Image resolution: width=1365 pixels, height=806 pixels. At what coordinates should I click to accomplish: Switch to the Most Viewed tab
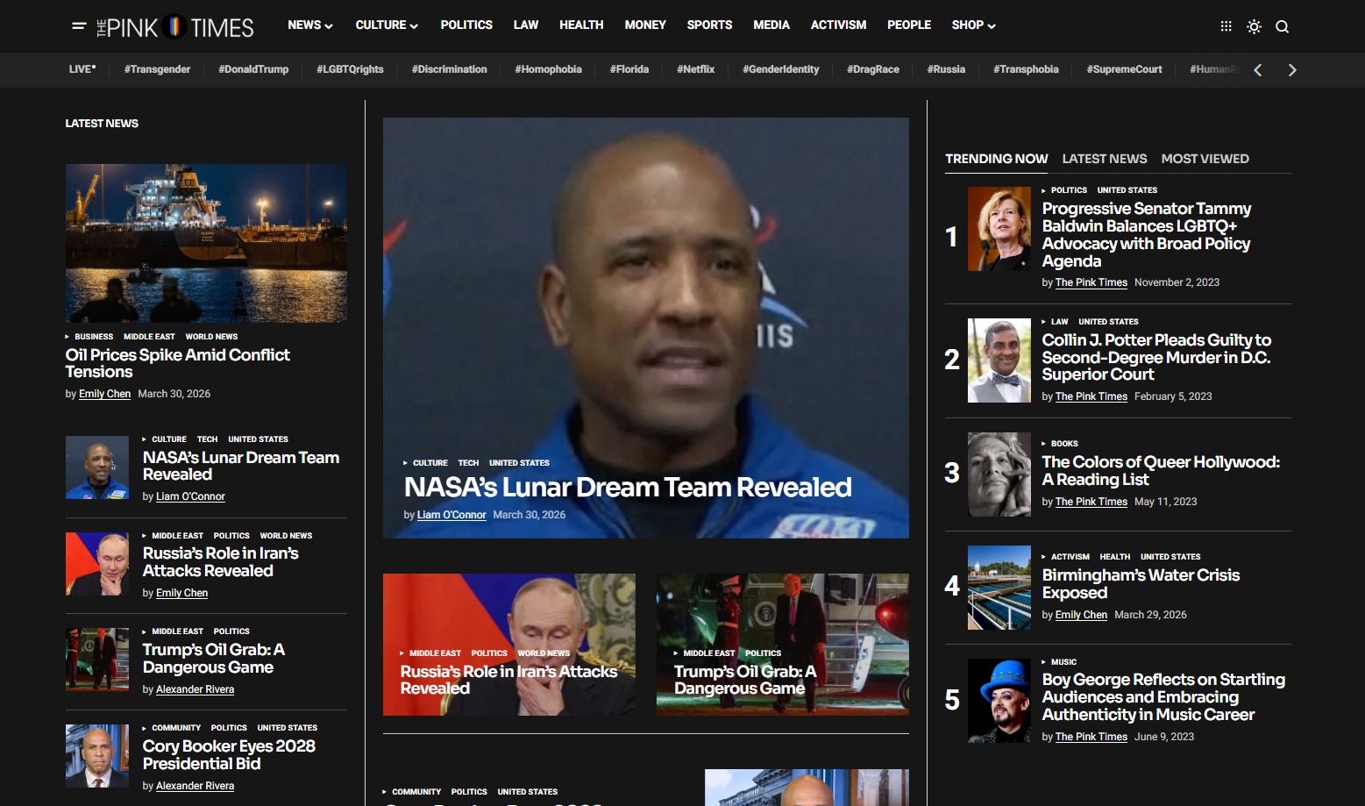[1205, 159]
